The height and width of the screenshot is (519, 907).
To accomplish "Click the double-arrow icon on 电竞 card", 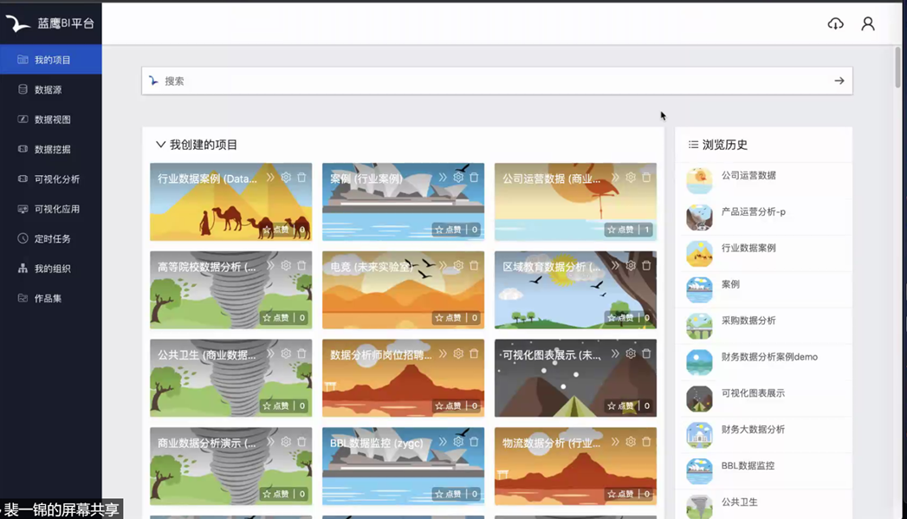I will [x=443, y=266].
